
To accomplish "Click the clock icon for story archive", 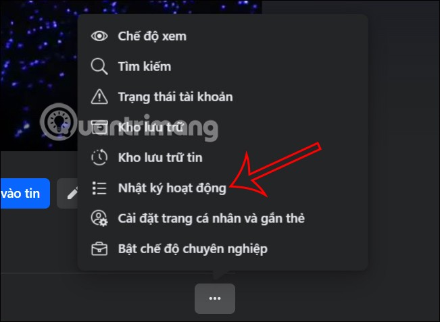I will [x=99, y=157].
